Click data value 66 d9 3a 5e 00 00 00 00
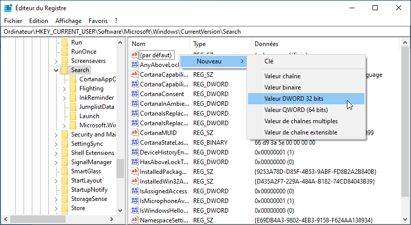Image resolution: width=411 pixels, height=225 pixels. point(285,143)
